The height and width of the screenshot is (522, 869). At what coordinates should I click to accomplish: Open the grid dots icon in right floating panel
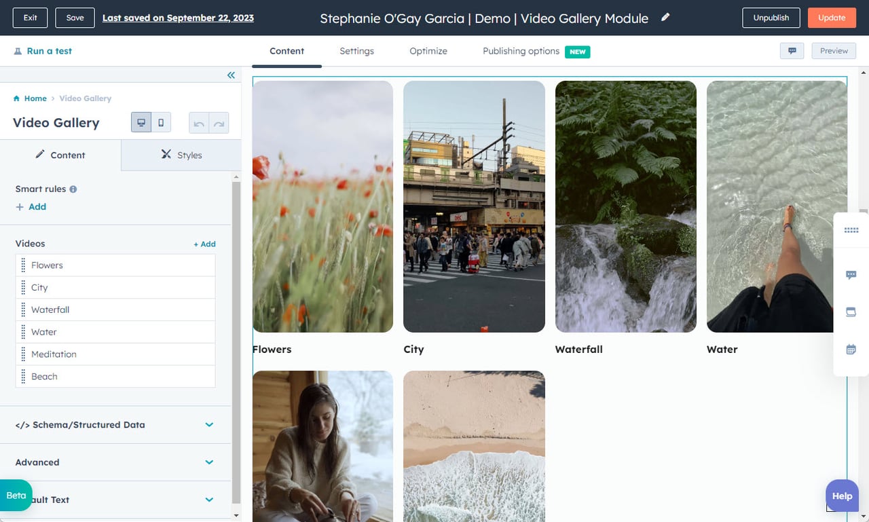click(x=851, y=230)
